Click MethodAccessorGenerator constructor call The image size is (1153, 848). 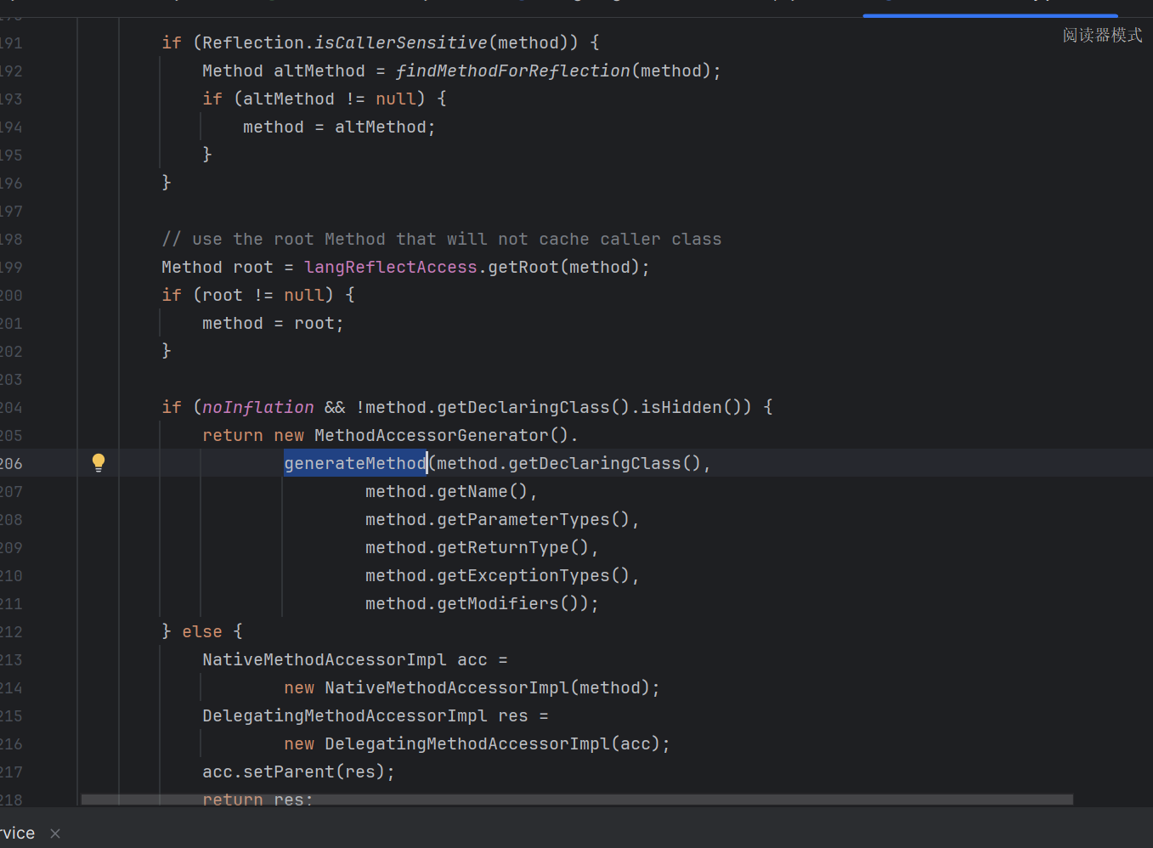pos(441,435)
